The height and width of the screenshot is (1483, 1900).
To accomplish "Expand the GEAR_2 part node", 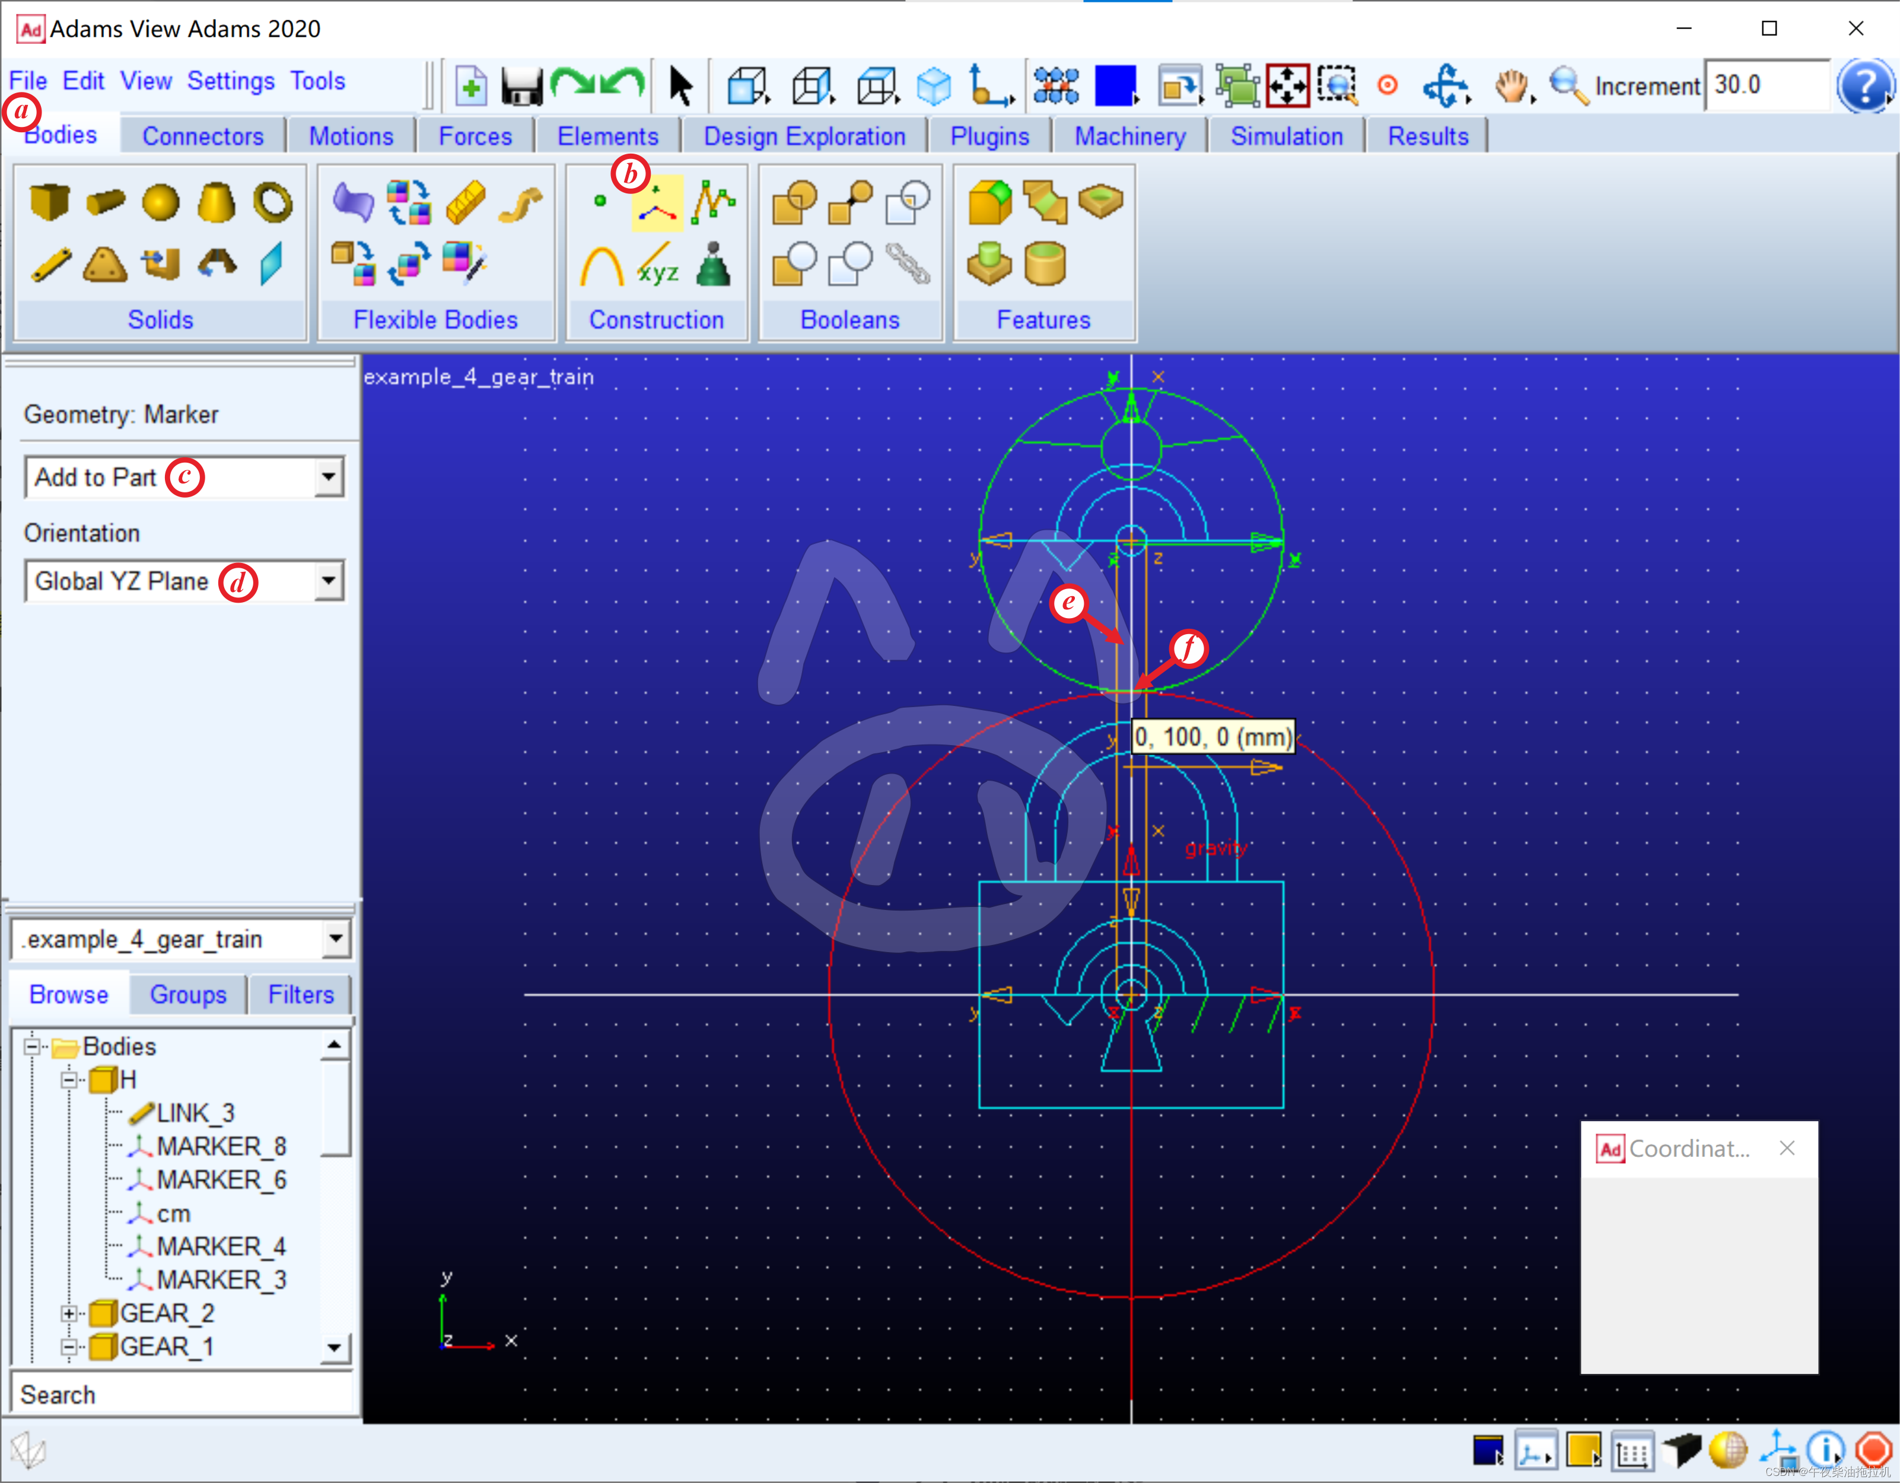I will tap(69, 1313).
